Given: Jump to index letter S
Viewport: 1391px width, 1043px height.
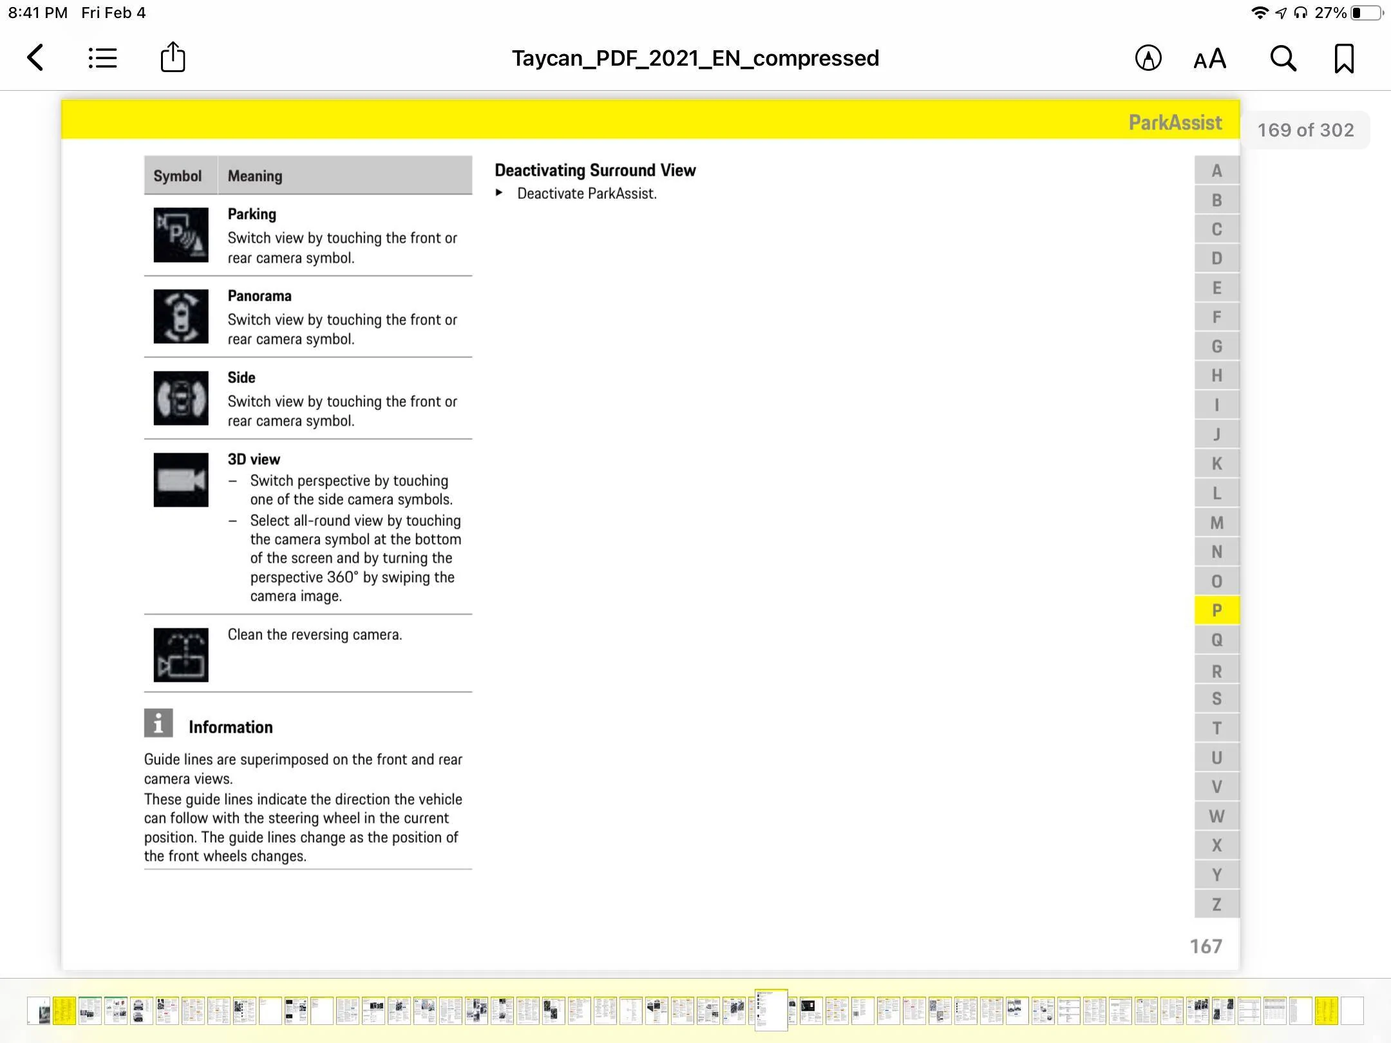Looking at the screenshot, I should coord(1216,699).
